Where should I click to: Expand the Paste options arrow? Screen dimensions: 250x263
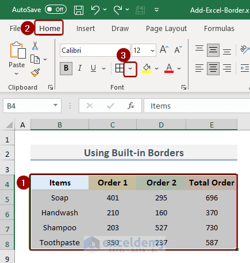17,74
